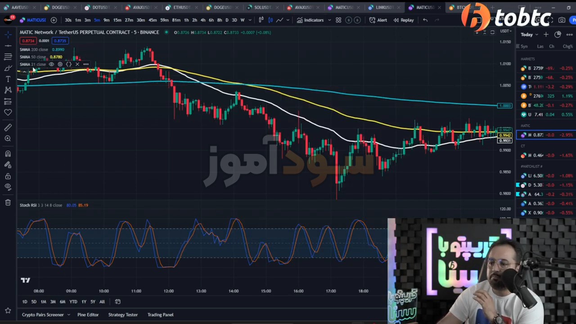Toggle lock all drawing tools
The image size is (576, 324).
[8, 176]
